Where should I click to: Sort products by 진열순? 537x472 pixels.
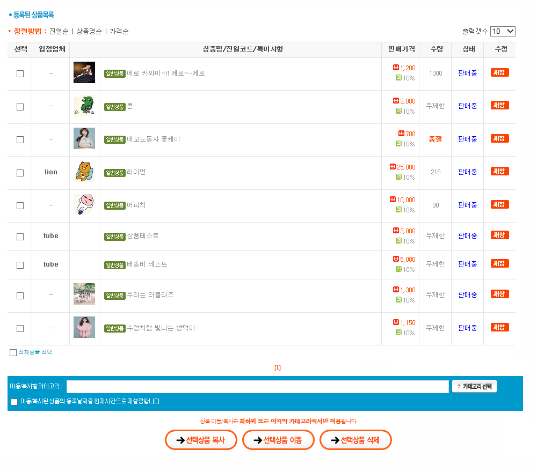click(59, 32)
